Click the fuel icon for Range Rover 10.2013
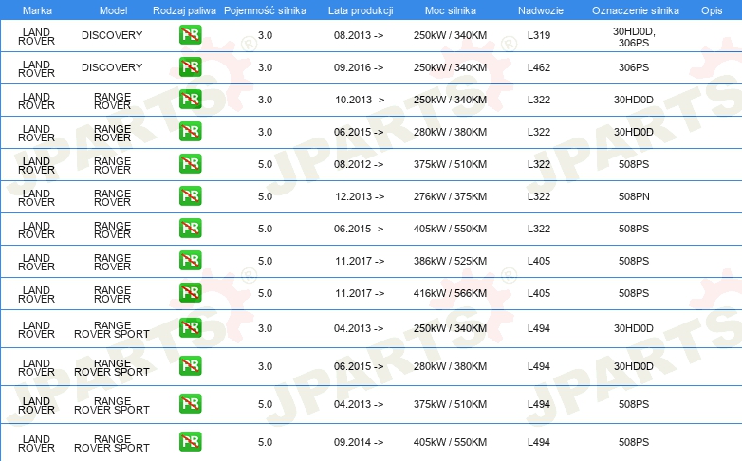This screenshot has width=742, height=461. pos(190,100)
